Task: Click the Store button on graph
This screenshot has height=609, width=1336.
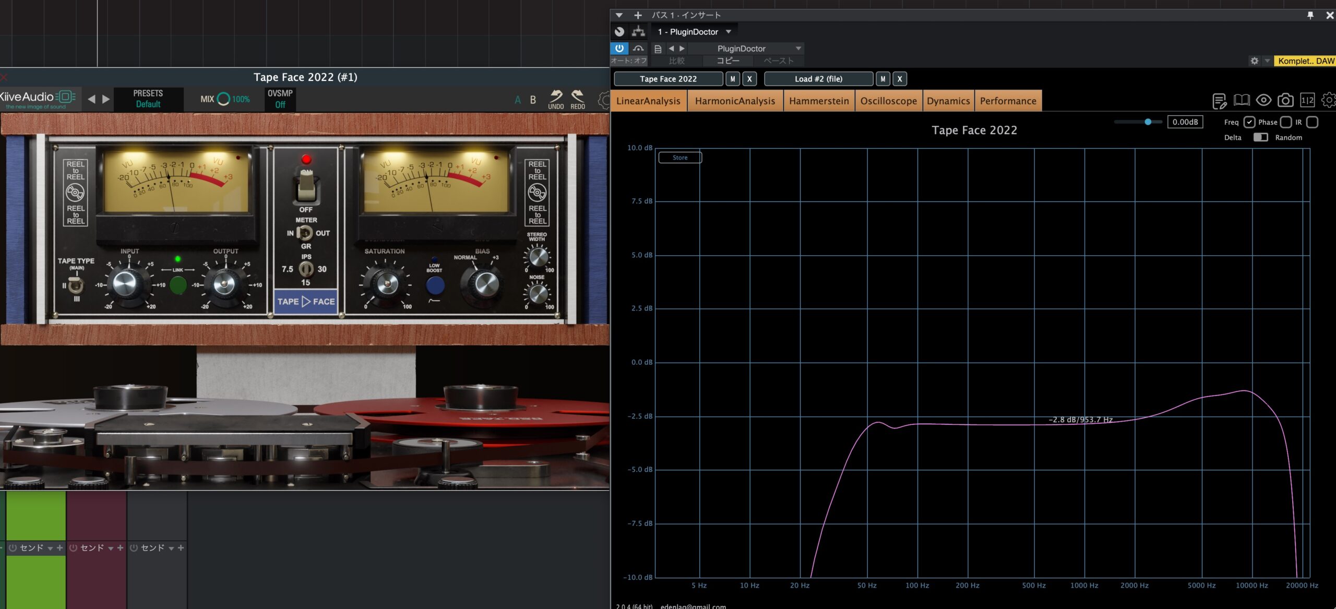Action: click(x=679, y=158)
